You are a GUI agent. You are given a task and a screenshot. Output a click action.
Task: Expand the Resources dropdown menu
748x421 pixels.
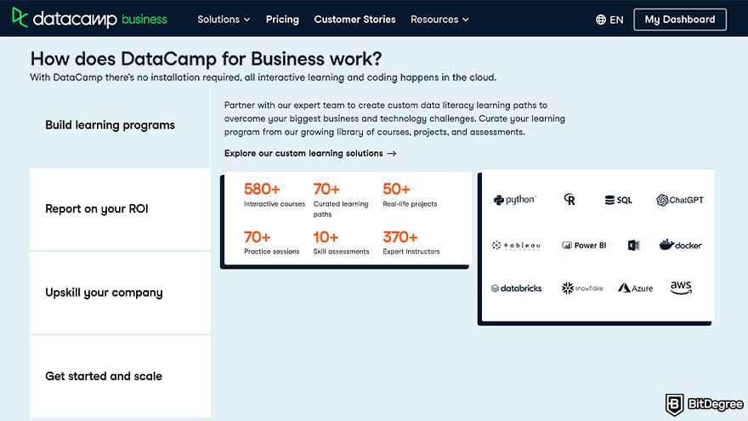point(439,20)
